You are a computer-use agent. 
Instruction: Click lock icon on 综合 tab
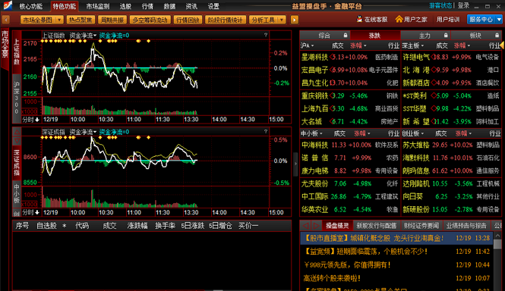[346, 36]
